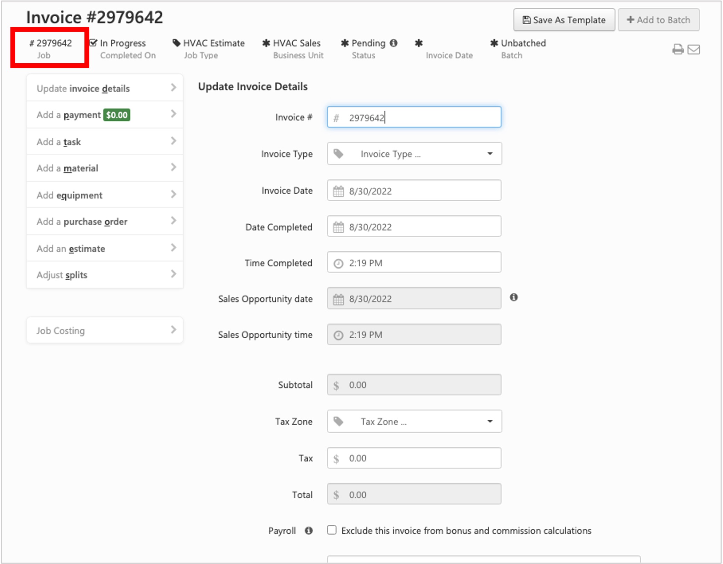Click the calendar icon in Invoice Date field
The width and height of the screenshot is (723, 564).
tap(338, 191)
